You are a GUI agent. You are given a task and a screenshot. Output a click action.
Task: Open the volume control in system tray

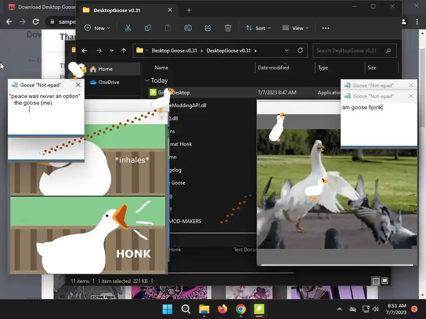click(376, 309)
